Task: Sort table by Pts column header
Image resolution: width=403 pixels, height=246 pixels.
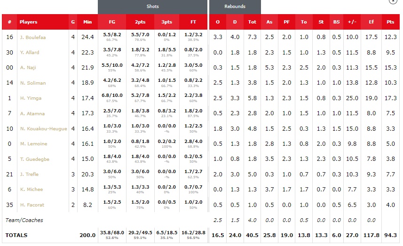Action: (390, 22)
